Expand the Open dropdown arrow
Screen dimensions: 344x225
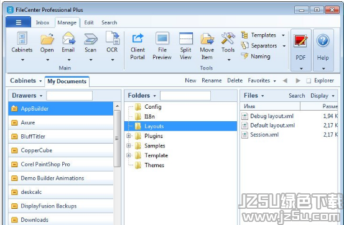48,60
